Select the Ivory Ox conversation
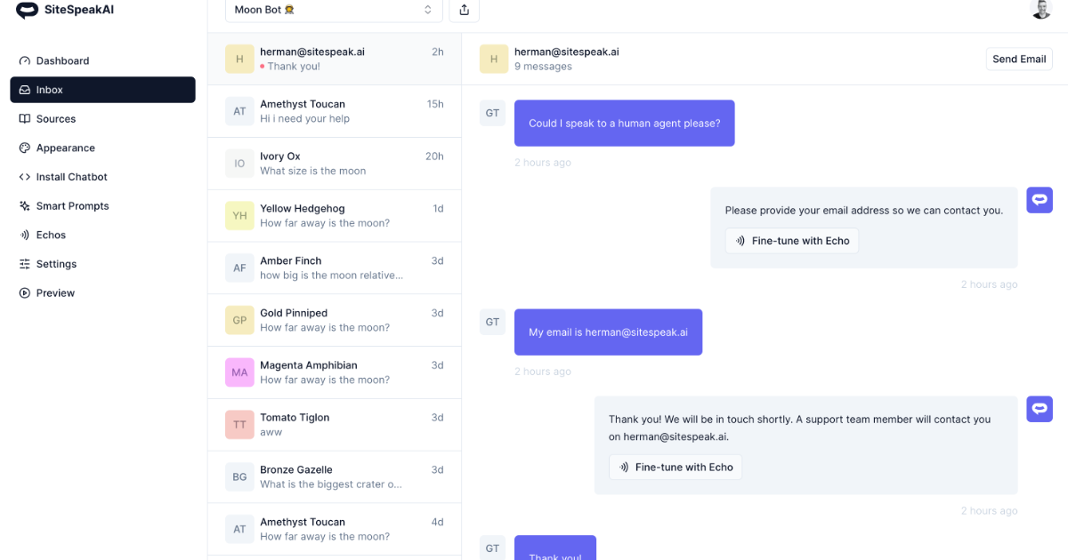1068x560 pixels. click(335, 164)
